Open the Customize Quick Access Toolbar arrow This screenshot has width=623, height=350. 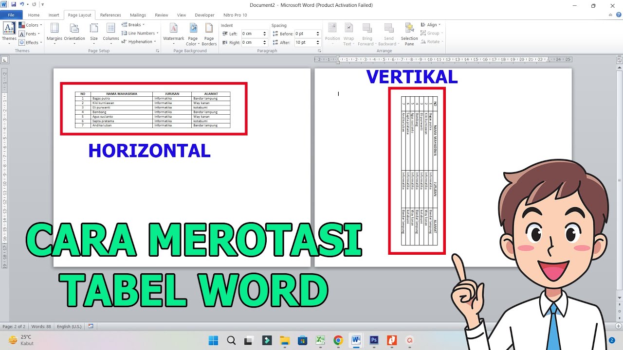43,5
